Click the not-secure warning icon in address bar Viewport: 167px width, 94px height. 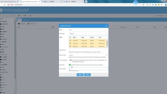click(x=8, y=5)
